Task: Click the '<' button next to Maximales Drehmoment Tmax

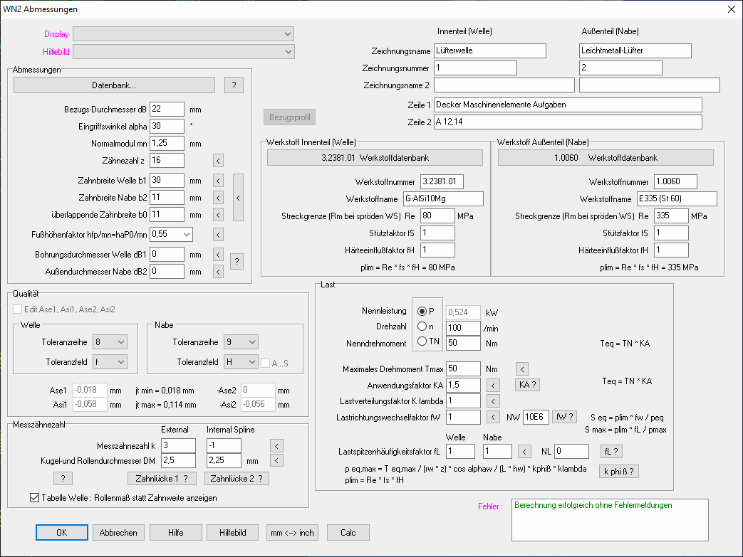Action: [521, 368]
